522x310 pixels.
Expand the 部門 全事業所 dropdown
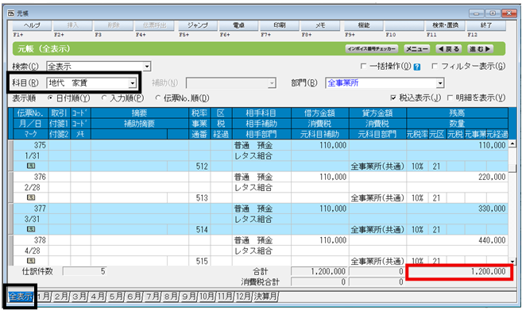(x=440, y=83)
